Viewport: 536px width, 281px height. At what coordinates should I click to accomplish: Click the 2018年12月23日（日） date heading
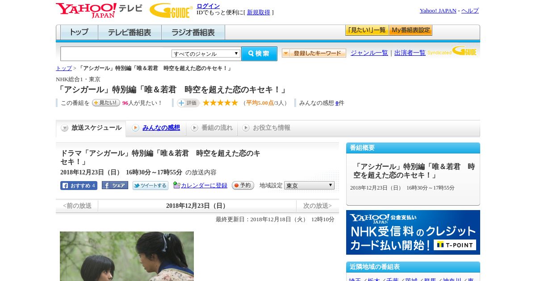[197, 206]
